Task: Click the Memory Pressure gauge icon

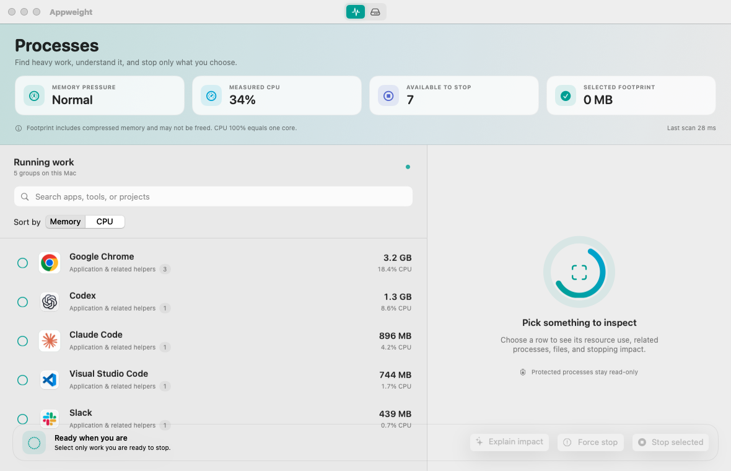Action: click(34, 95)
